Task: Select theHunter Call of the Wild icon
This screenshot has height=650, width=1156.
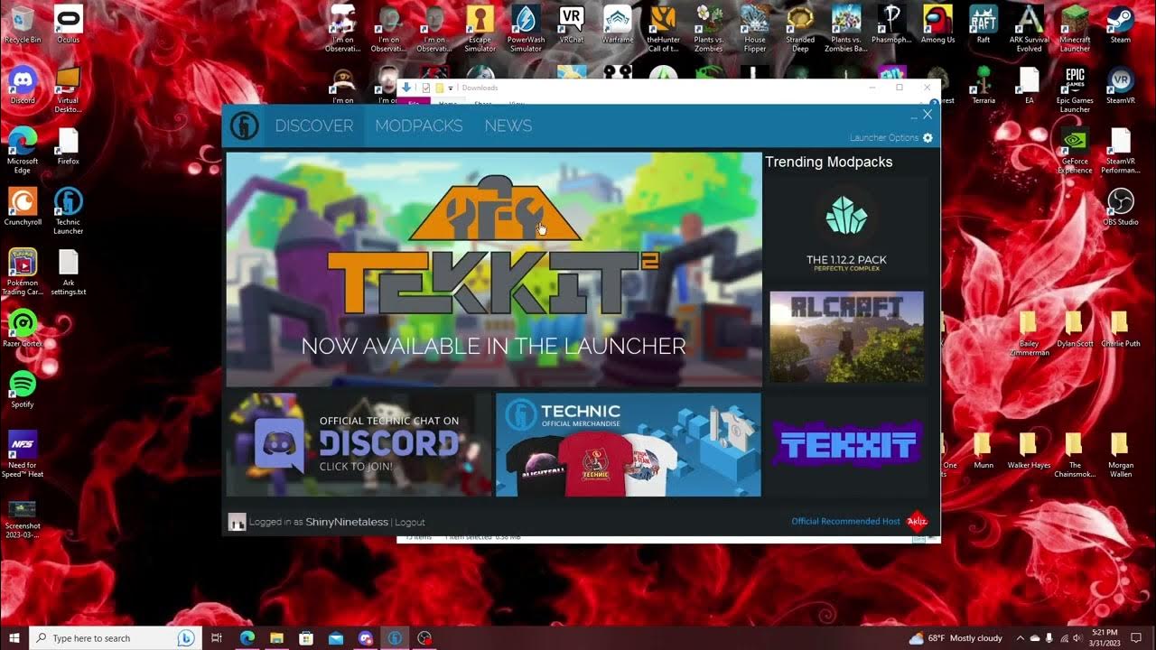Action: pos(663,29)
